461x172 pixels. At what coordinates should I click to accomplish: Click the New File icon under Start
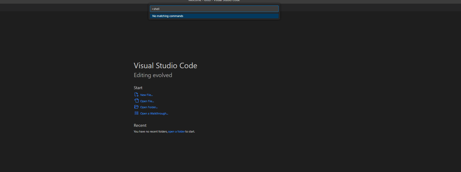coord(136,95)
